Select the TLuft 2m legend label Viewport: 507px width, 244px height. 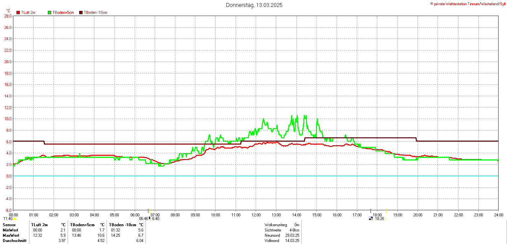(28, 13)
